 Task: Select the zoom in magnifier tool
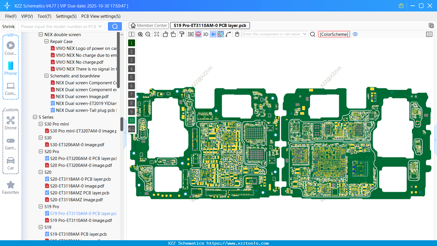click(x=140, y=34)
